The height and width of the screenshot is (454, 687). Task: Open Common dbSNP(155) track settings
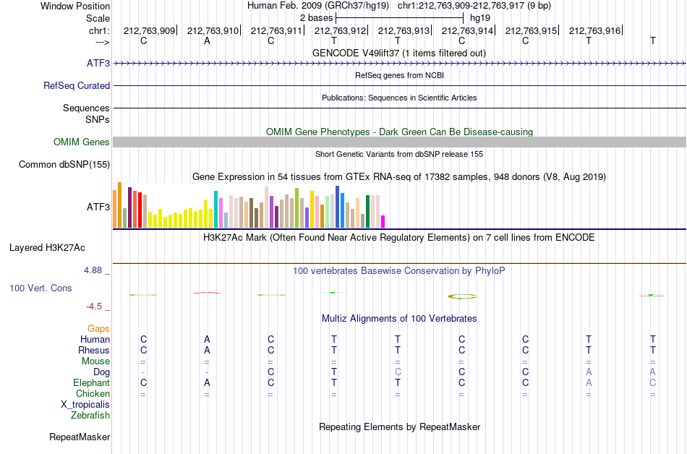pos(64,164)
